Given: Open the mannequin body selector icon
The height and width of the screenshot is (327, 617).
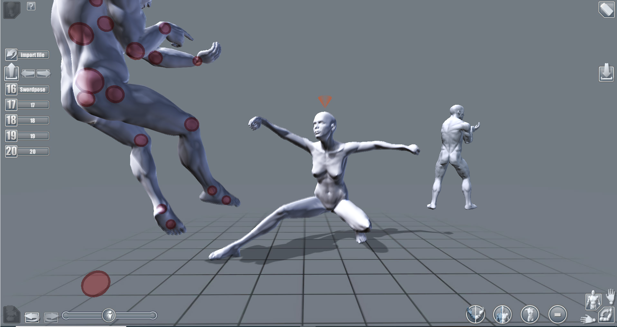Looking at the screenshot, I should (x=593, y=300).
